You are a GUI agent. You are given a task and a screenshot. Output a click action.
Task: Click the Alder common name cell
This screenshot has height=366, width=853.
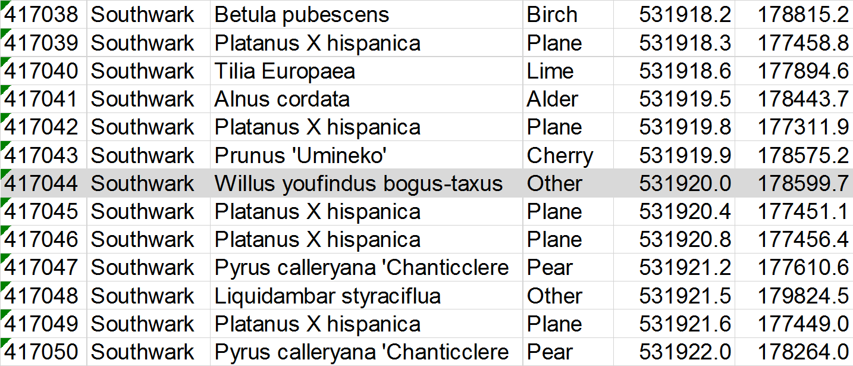coord(552,99)
